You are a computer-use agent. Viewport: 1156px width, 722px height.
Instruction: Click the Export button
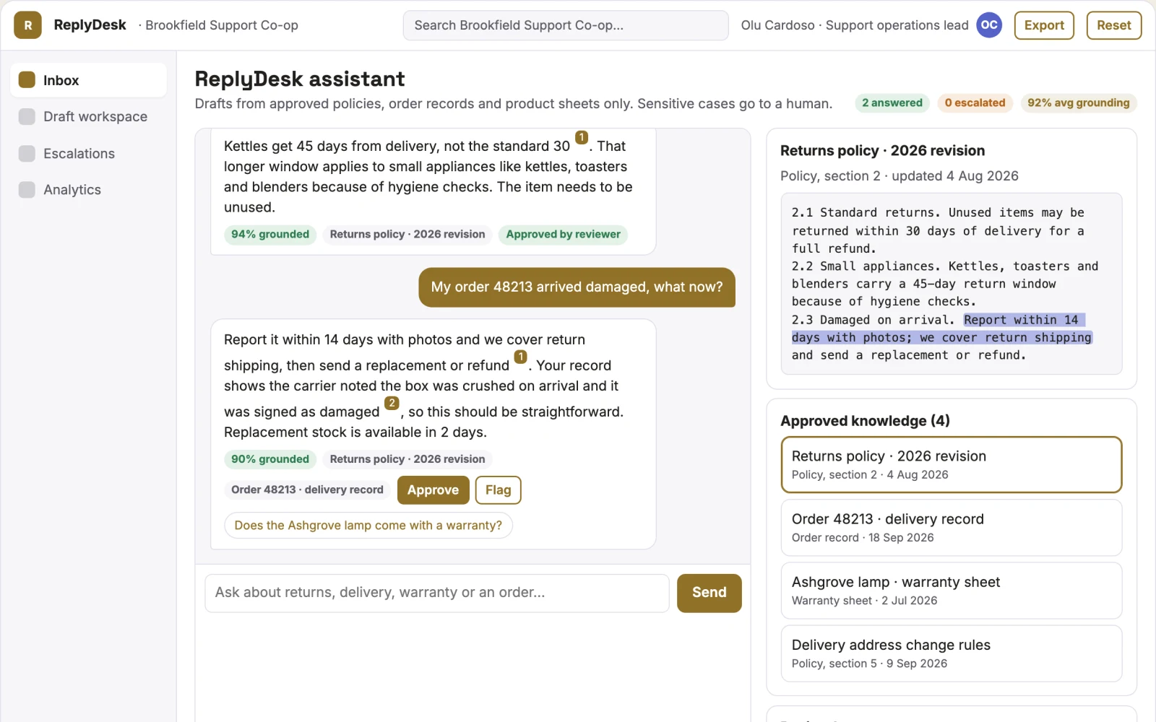[1044, 25]
